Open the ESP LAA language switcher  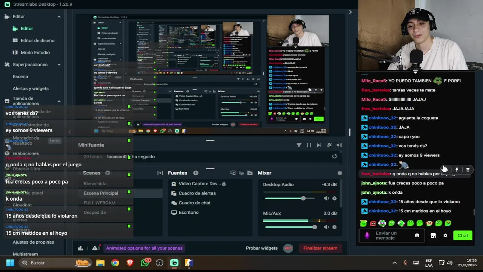tap(429, 263)
